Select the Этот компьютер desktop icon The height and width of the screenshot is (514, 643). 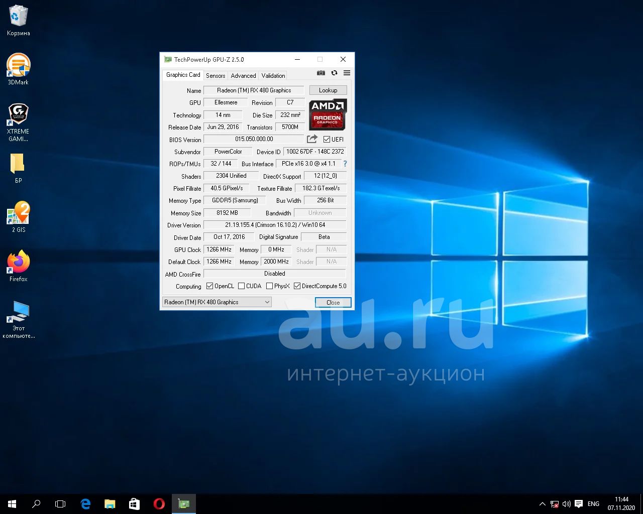click(19, 319)
